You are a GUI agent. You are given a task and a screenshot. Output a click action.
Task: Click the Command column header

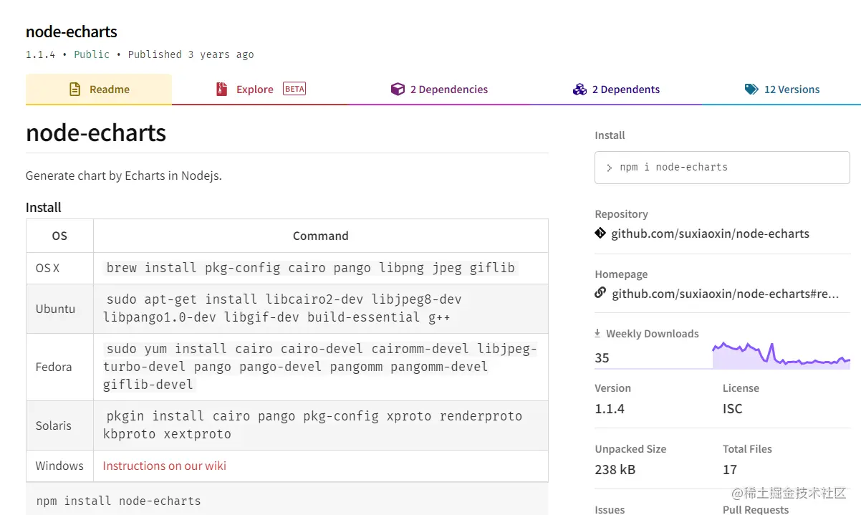pyautogui.click(x=321, y=236)
